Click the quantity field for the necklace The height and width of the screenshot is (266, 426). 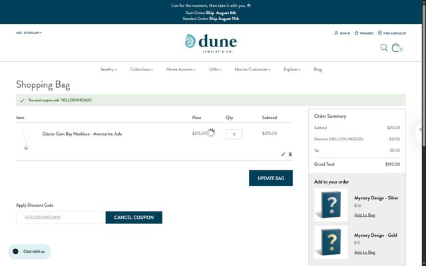coord(234,134)
